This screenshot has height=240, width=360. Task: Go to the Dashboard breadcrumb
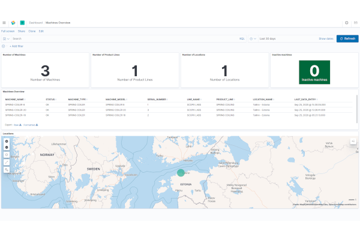[36, 23]
